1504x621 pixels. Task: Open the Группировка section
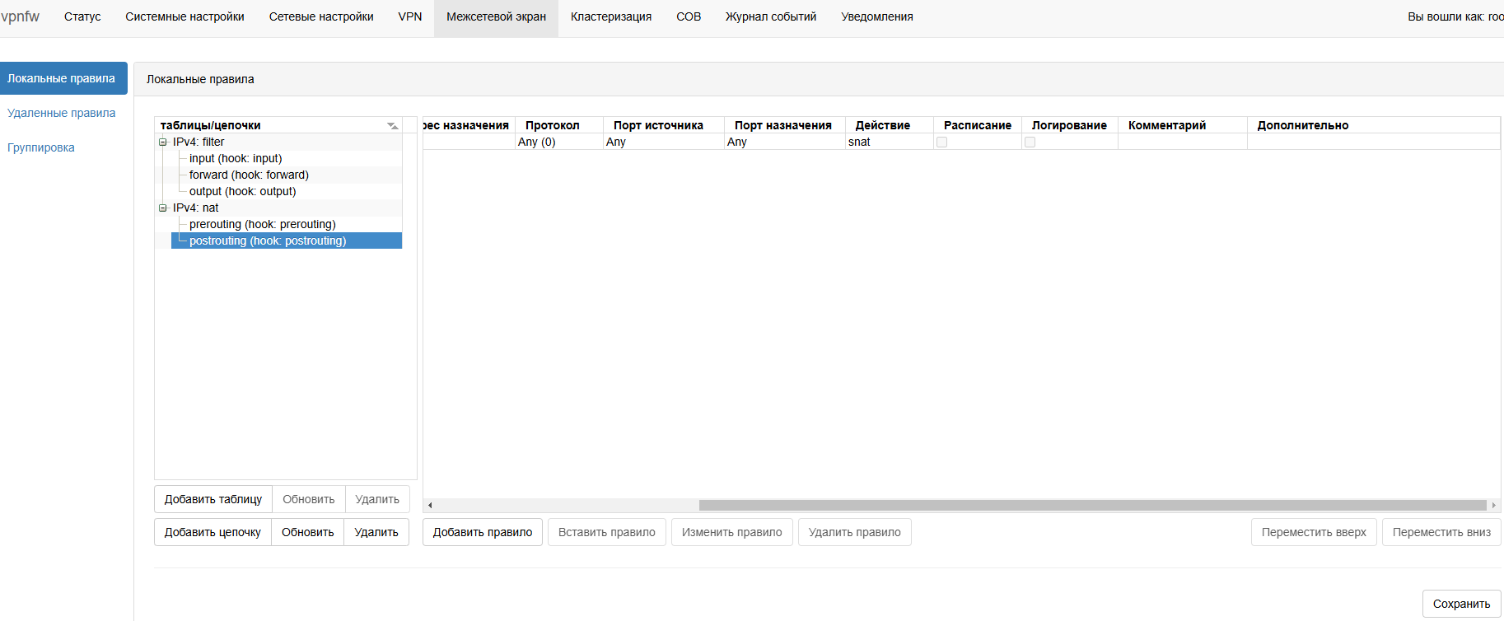41,148
